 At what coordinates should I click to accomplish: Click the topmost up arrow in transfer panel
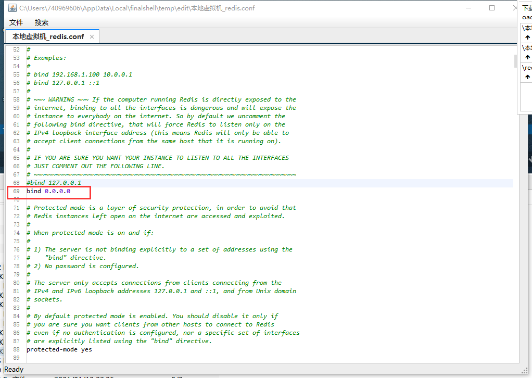tap(527, 37)
